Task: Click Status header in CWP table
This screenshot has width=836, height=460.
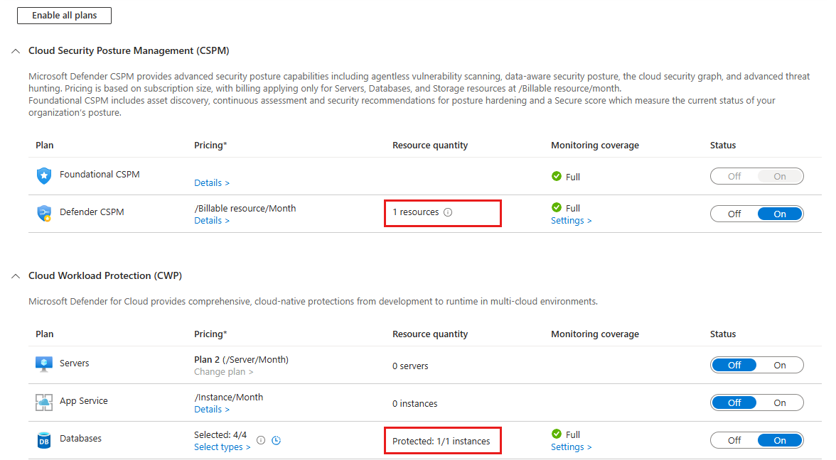Action: [722, 334]
